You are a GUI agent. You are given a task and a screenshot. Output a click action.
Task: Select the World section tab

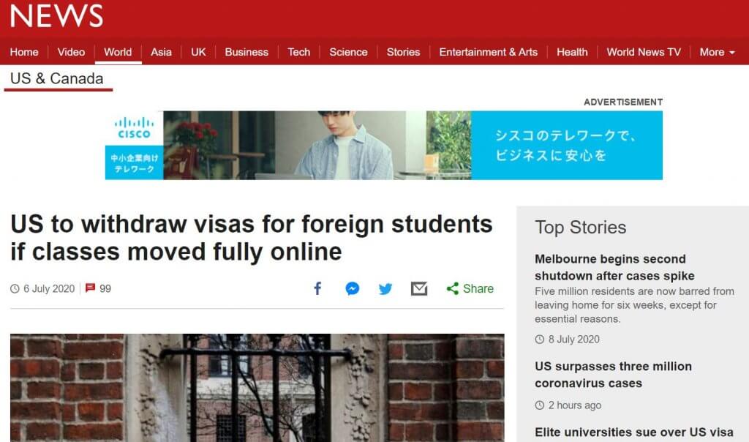[x=118, y=52]
